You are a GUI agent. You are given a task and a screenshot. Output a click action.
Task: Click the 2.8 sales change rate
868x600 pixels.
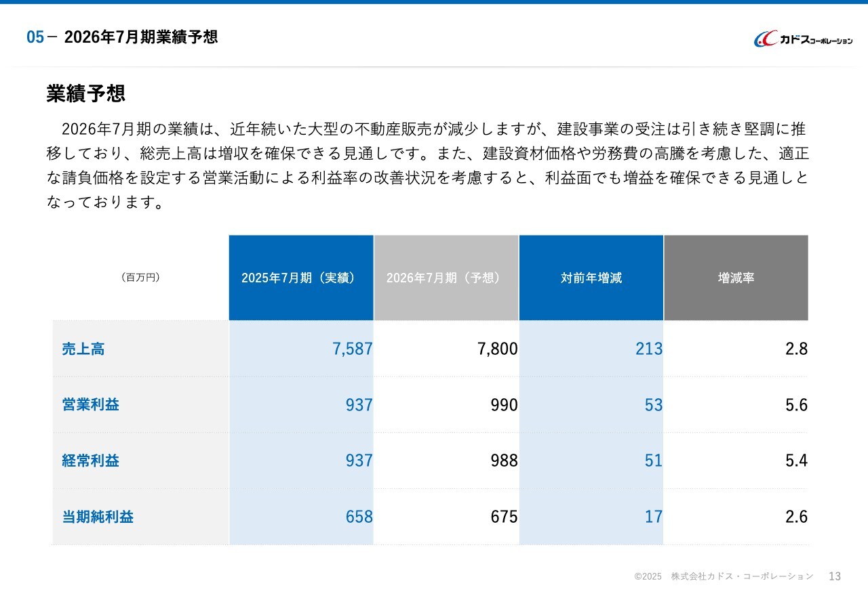[797, 349]
